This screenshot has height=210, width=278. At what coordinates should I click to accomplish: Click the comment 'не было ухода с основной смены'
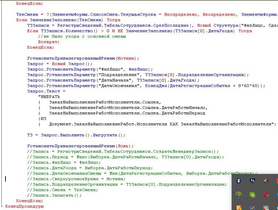[82, 36]
